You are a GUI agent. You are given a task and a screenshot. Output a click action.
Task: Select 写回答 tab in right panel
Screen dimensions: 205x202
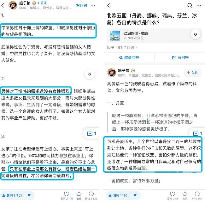[180, 57]
